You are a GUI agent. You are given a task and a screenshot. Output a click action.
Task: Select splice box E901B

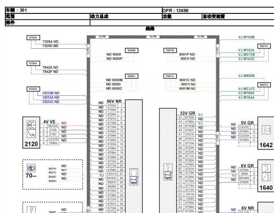170,51
